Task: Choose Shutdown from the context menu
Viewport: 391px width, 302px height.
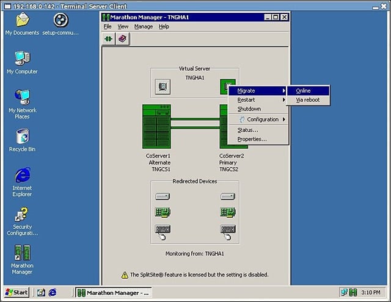Action: pos(258,109)
